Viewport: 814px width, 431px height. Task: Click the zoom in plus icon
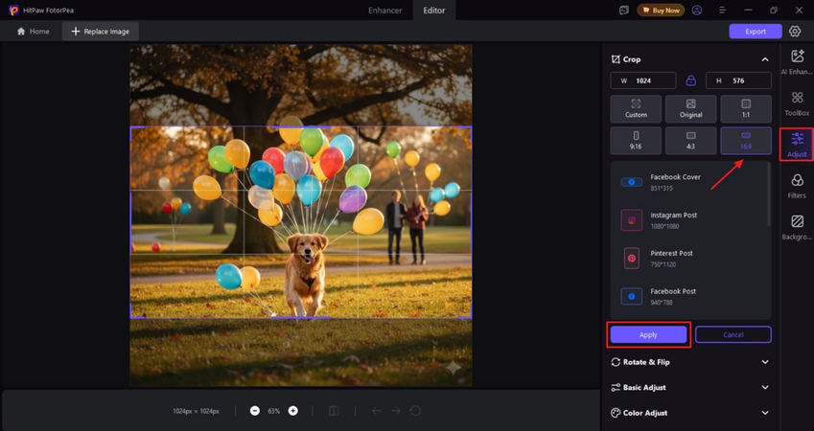pos(293,411)
